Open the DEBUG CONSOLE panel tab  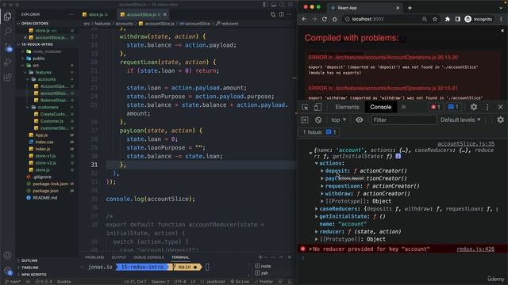point(148,257)
